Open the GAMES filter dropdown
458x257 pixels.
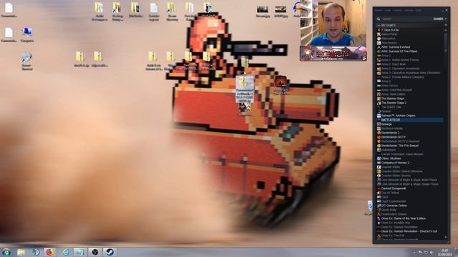(x=440, y=19)
